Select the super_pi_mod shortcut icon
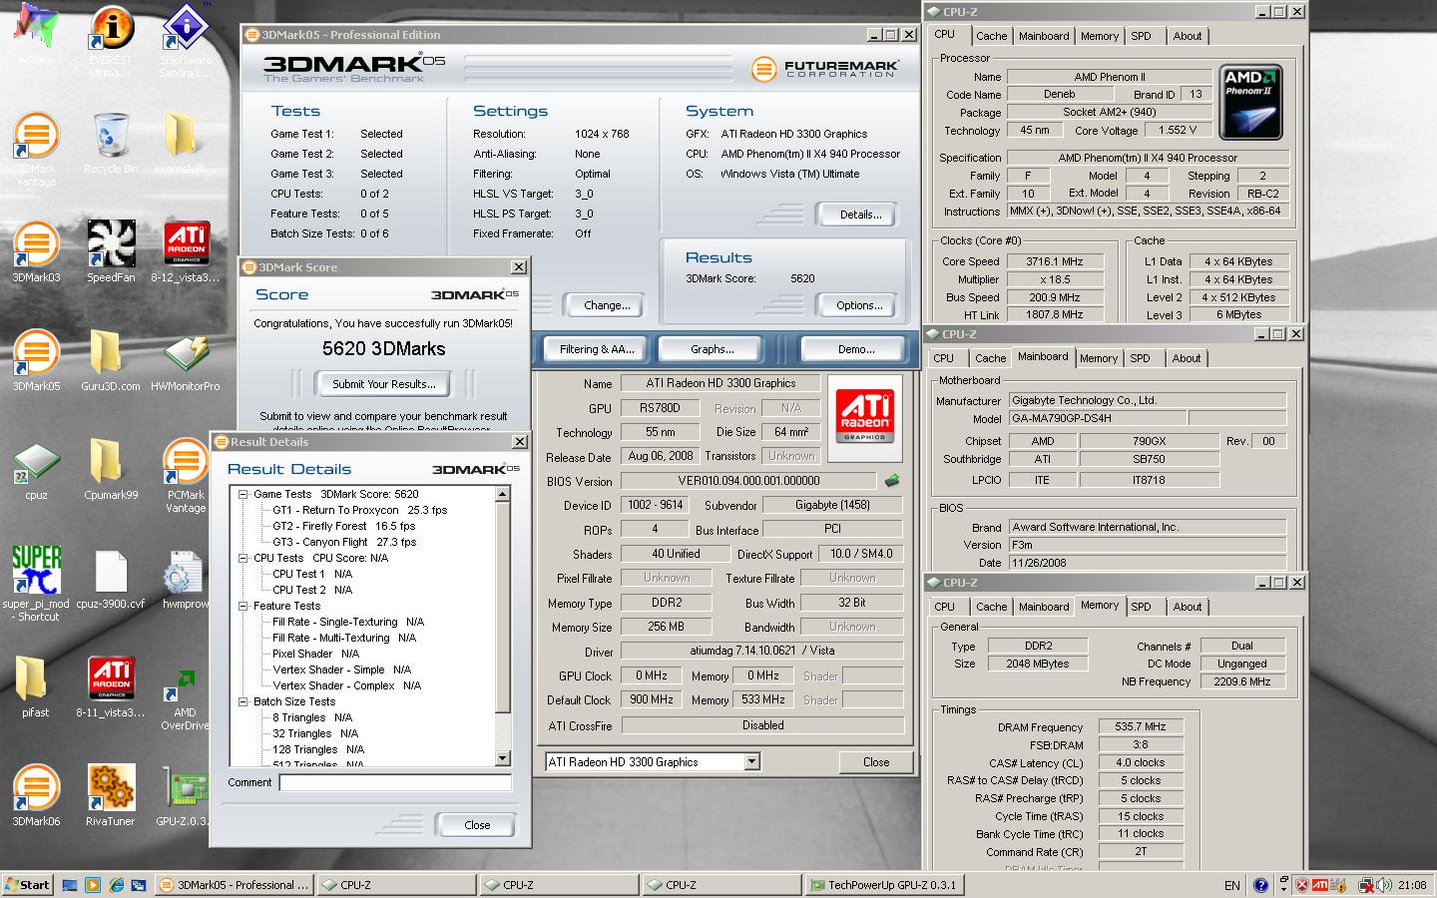 36,584
